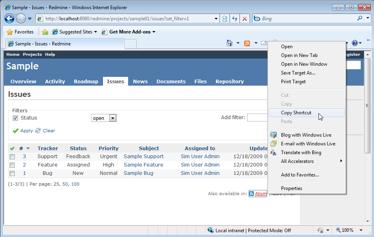Click the Read Mail envelope icon
The width and height of the screenshot is (374, 237).
[264, 43]
